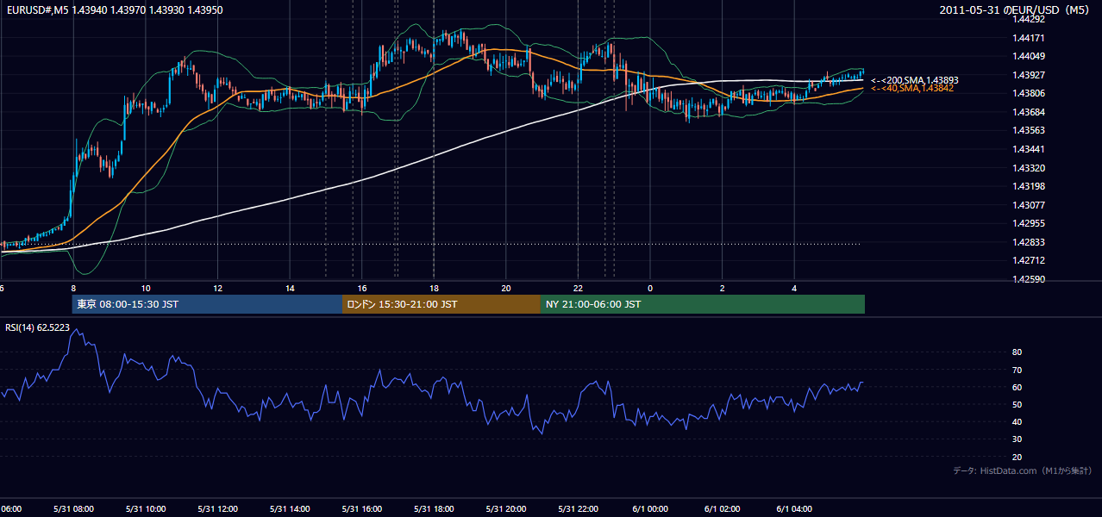Click RSI scale value 40
This screenshot has width=1102, height=517.
pos(1017,421)
